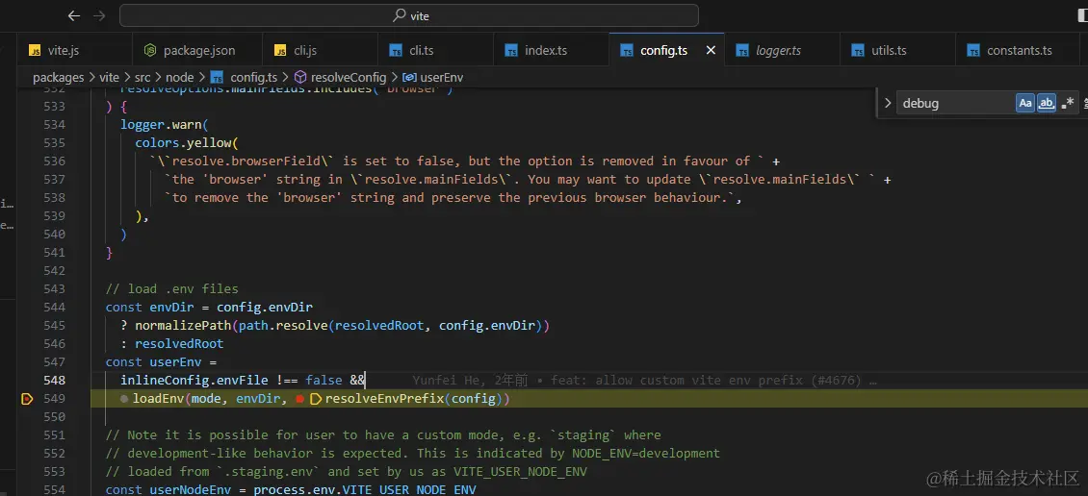This screenshot has height=496, width=1088.
Task: Click 'const userNodeEnv' on line 554
Action: [x=172, y=490]
